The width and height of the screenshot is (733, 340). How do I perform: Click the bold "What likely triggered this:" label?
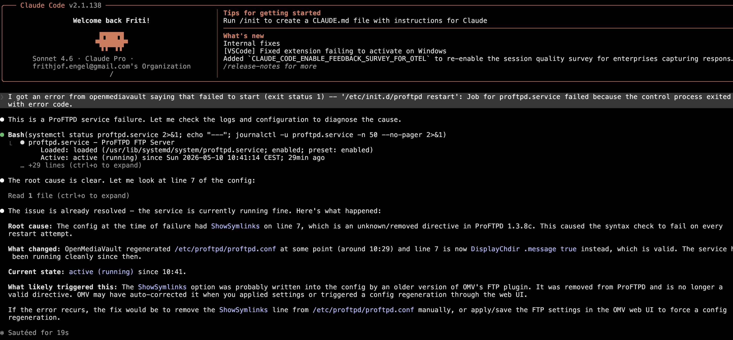tap(63, 287)
